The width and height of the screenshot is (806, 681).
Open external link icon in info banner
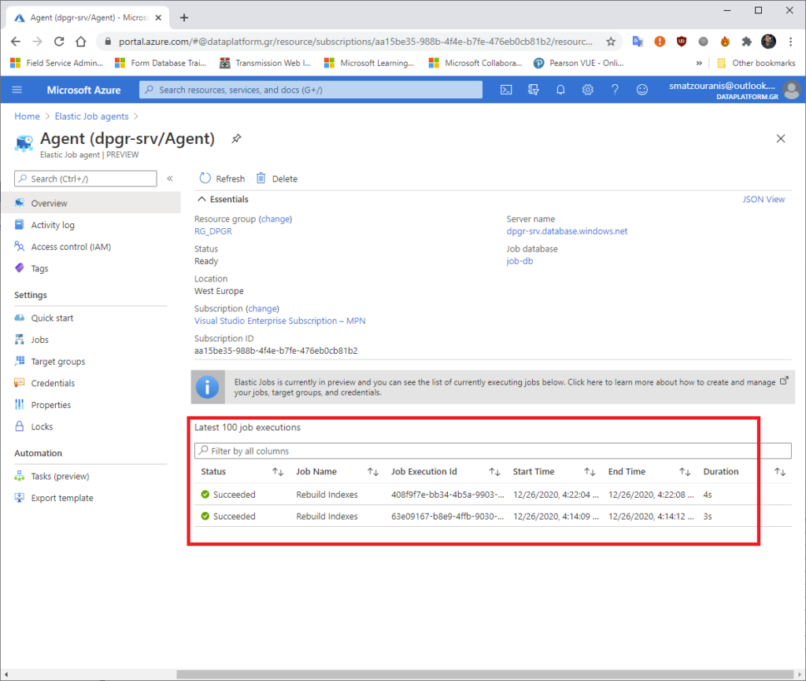coord(784,381)
